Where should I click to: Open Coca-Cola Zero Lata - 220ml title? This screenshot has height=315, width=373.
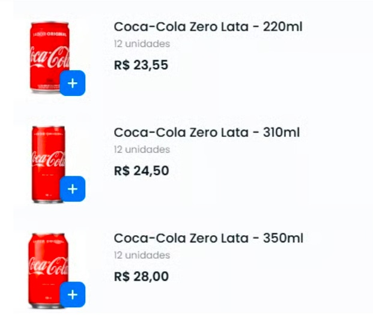[x=208, y=27]
